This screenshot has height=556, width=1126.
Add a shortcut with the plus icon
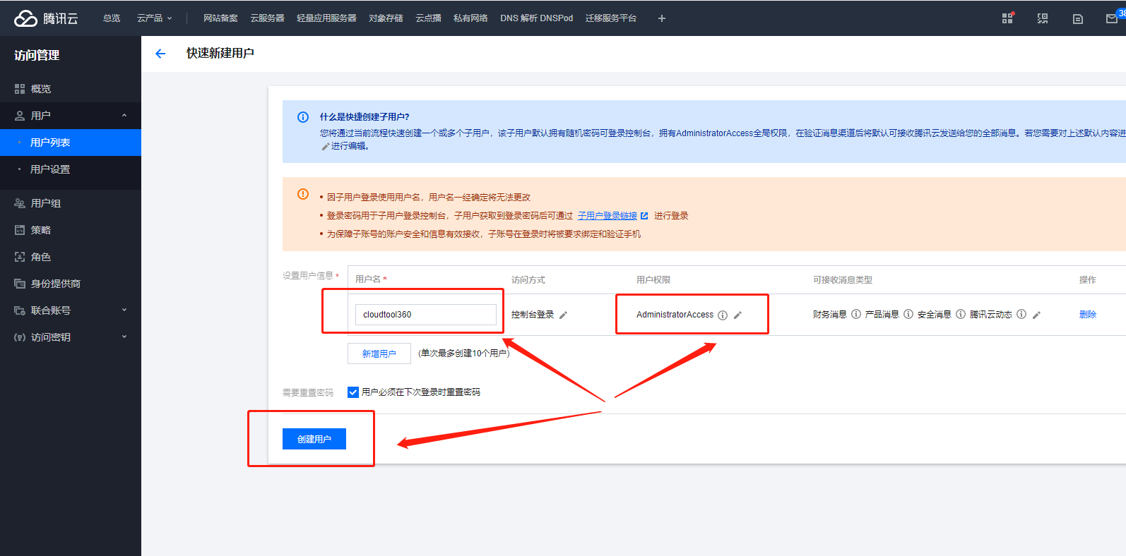click(662, 18)
